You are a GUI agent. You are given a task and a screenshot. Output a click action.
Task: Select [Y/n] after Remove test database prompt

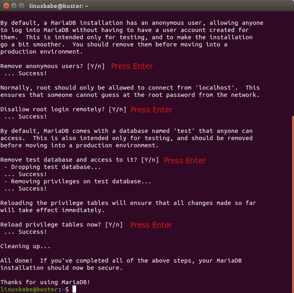[x=150, y=160]
